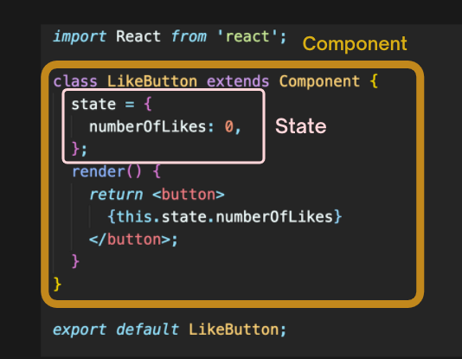
Task: Click the opening button tag
Action: (x=189, y=195)
